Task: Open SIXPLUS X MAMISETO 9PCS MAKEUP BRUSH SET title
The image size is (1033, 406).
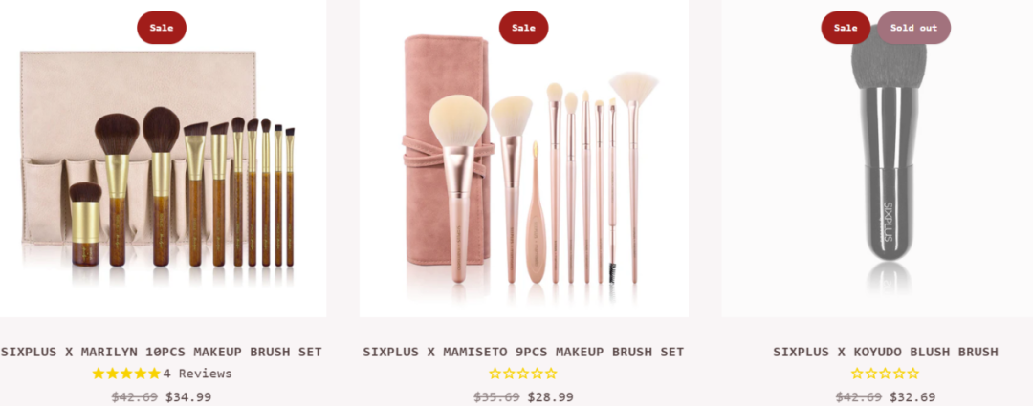Action: point(523,352)
